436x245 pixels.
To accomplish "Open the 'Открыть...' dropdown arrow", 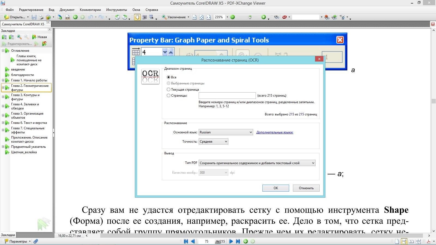I will pos(28,17).
